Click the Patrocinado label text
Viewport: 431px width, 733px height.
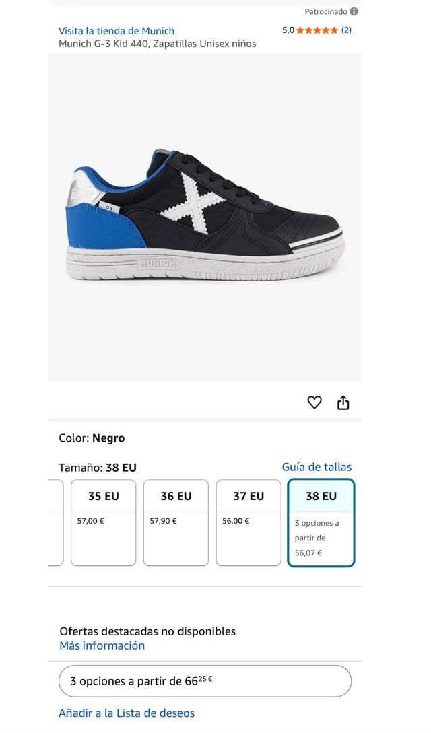tap(326, 11)
